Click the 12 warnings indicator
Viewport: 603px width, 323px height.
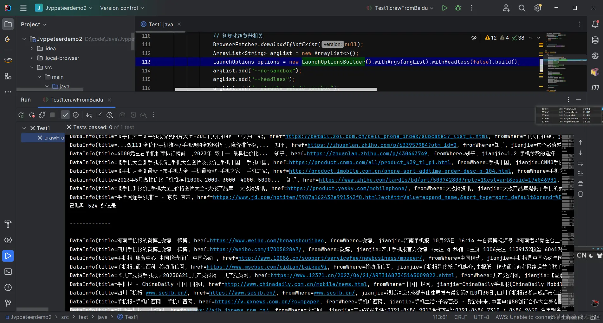coord(491,38)
